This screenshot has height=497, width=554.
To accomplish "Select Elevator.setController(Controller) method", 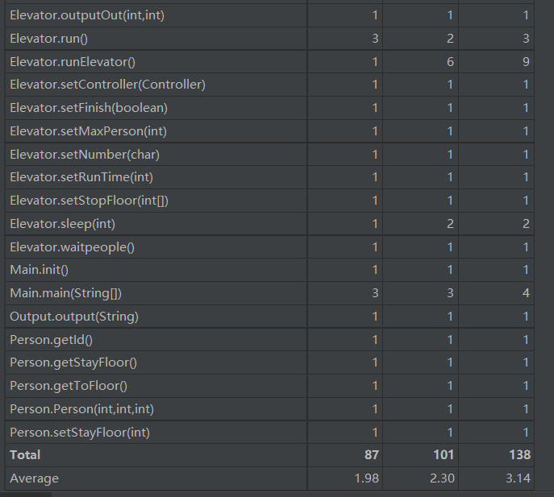I will pos(107,85).
